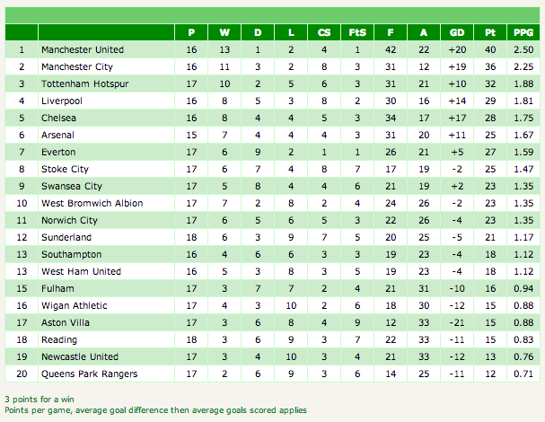The width and height of the screenshot is (545, 422).
Task: Click the GD column header
Action: click(x=457, y=32)
